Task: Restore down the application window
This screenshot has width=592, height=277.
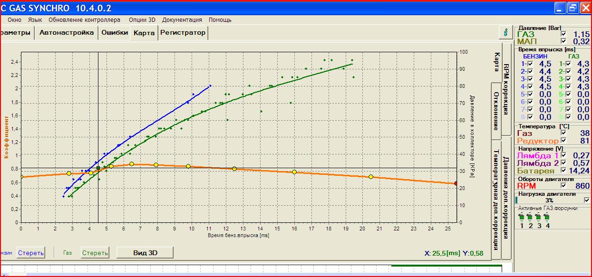Action: 573,8
